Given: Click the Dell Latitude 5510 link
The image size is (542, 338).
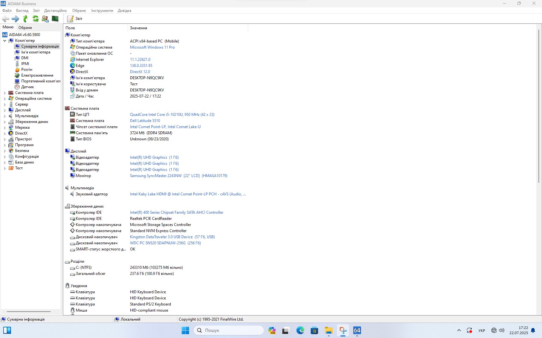Looking at the screenshot, I should click(x=145, y=121).
